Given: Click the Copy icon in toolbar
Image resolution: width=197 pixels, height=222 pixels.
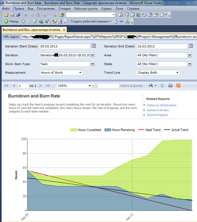Looking at the screenshot, I should click(32, 15).
